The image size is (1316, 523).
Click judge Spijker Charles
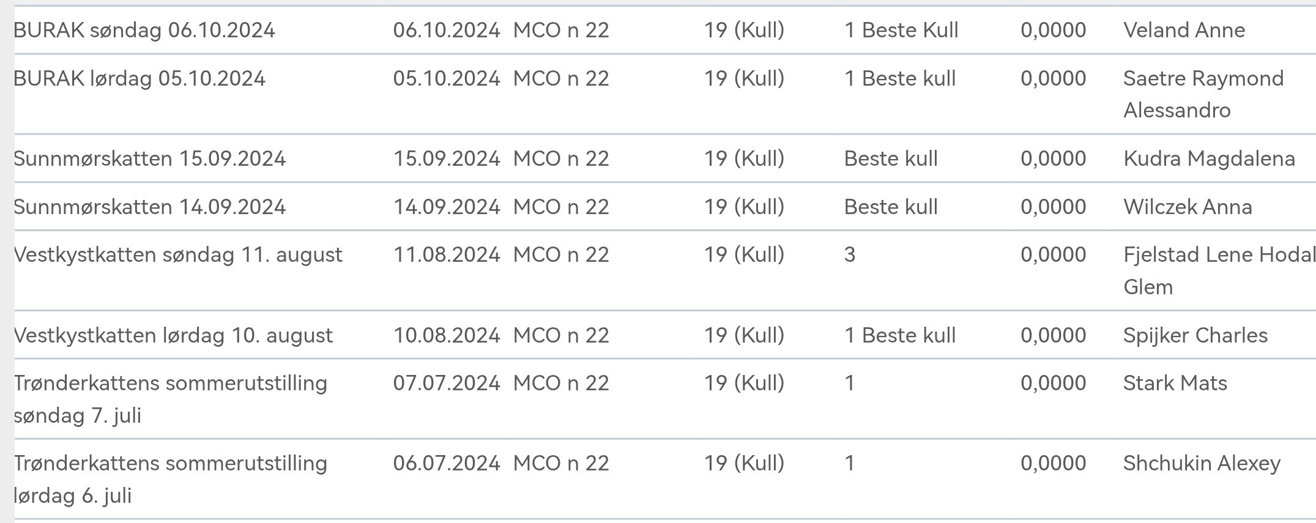pyautogui.click(x=1195, y=335)
